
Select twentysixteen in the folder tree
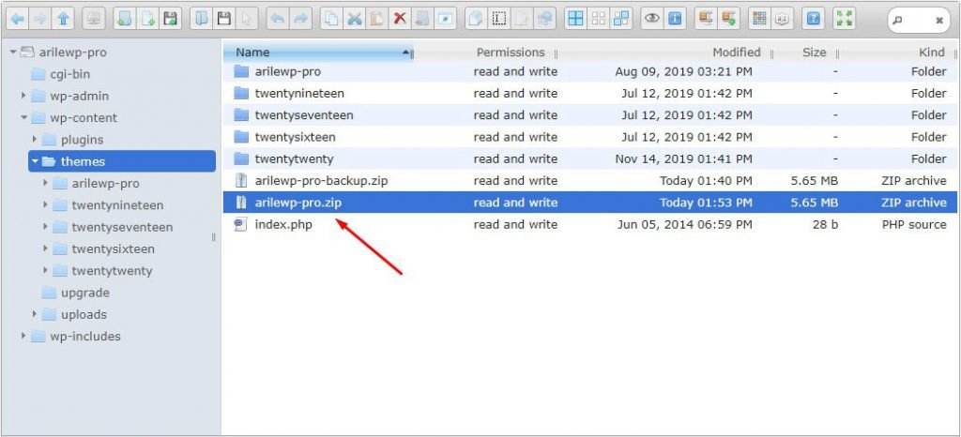(113, 249)
